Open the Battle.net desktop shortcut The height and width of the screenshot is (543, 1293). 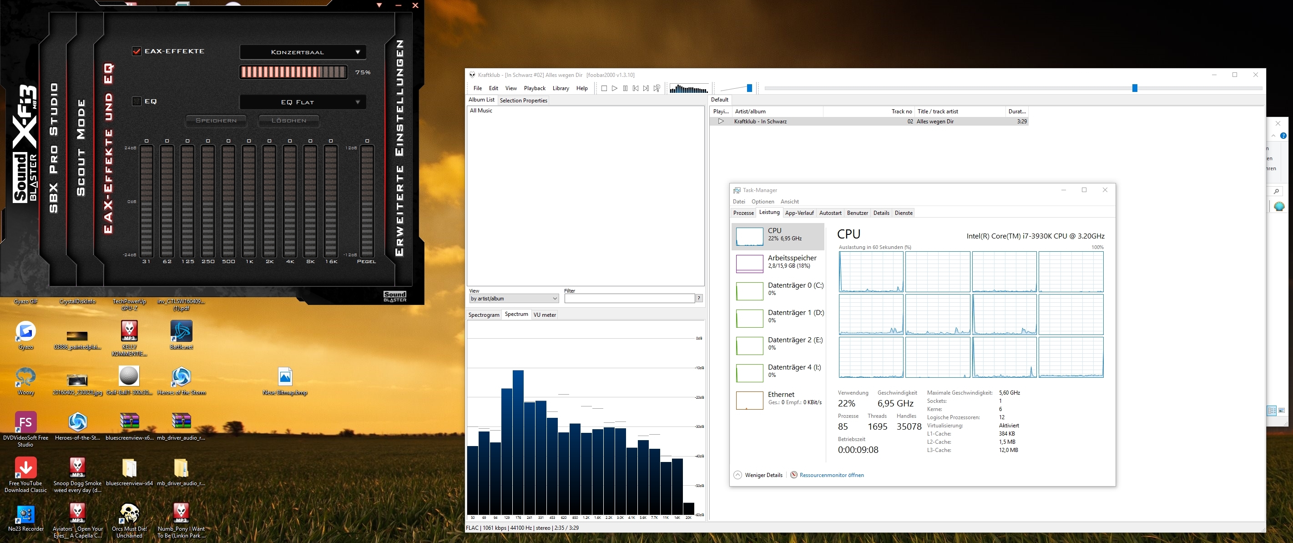coord(181,331)
